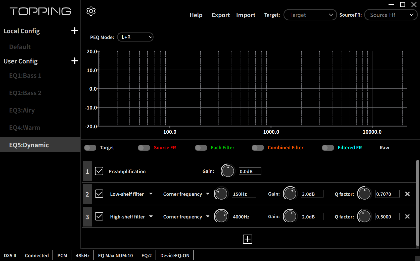Open the Source FR dropdown
The width and height of the screenshot is (420, 261).
pyautogui.click(x=391, y=15)
